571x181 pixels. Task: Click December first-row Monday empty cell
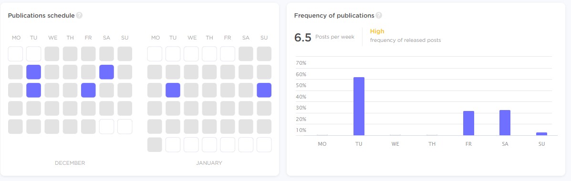(x=15, y=54)
